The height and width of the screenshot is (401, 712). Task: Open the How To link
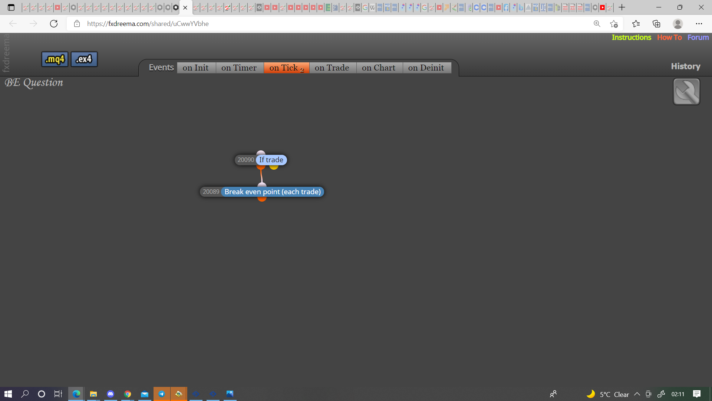[669, 38]
